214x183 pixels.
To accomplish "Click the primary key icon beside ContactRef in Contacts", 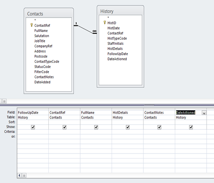I will coord(31,25).
